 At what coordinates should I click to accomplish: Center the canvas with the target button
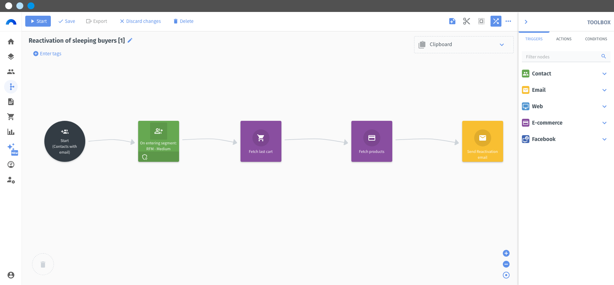pos(506,275)
